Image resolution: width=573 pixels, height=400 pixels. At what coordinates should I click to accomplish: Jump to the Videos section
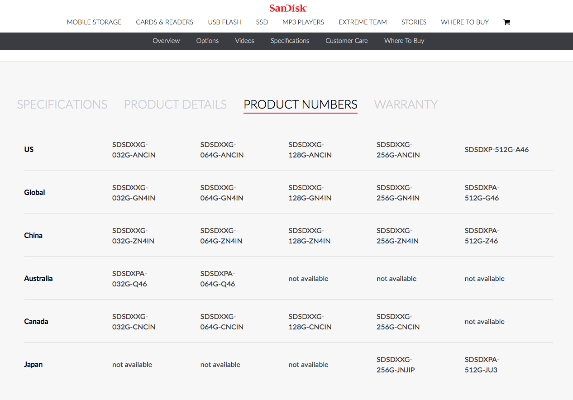point(245,41)
